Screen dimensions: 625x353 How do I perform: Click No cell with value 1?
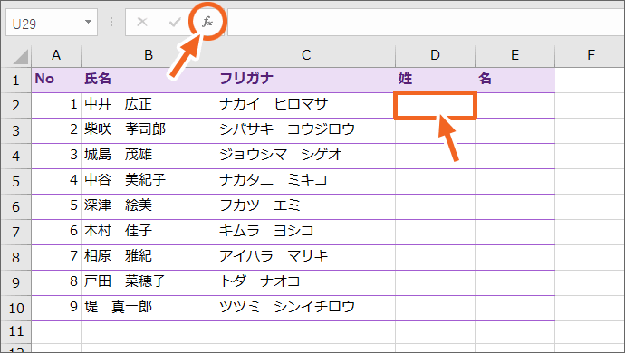(56, 106)
